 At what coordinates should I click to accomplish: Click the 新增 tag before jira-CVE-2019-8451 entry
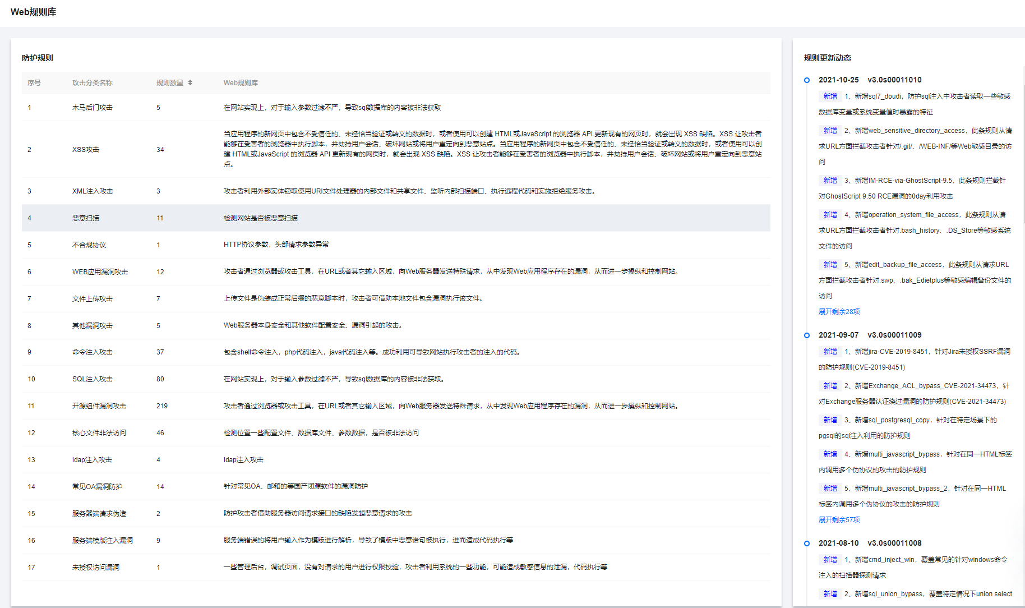pyautogui.click(x=830, y=352)
